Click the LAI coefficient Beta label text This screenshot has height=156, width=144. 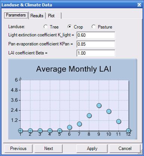pos(28,53)
